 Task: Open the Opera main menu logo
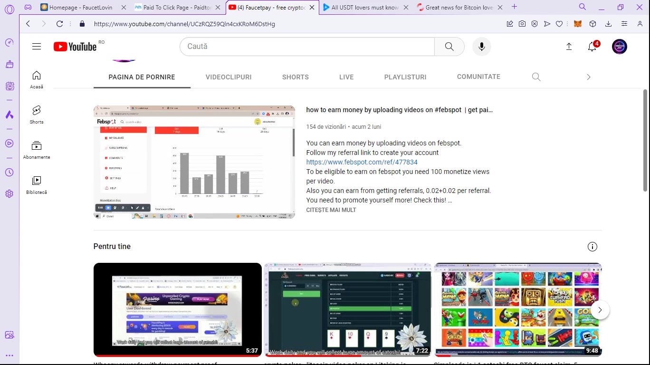10,9
